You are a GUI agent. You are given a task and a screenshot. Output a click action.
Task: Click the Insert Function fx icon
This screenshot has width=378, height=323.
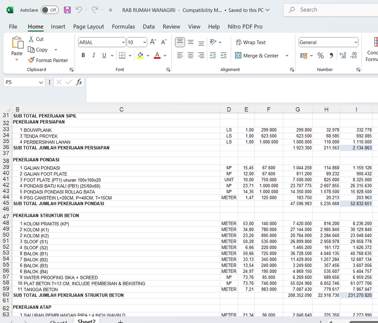[x=79, y=82]
